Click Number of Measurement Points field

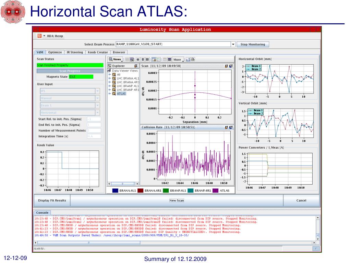point(94,130)
